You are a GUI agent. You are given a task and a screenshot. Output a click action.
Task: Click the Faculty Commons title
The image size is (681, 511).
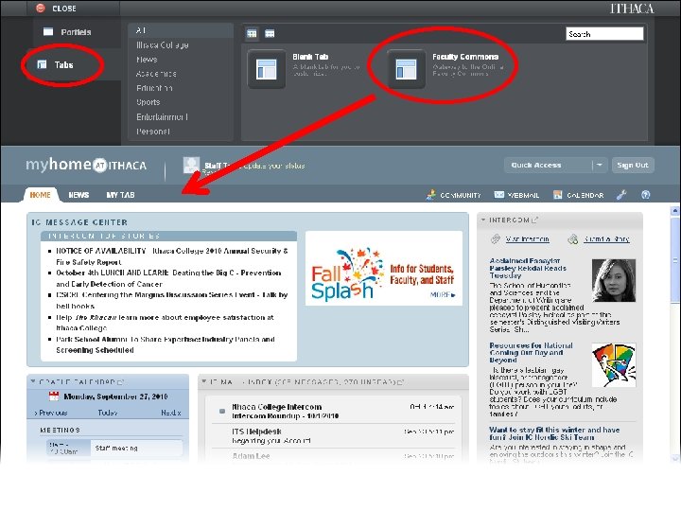click(465, 57)
